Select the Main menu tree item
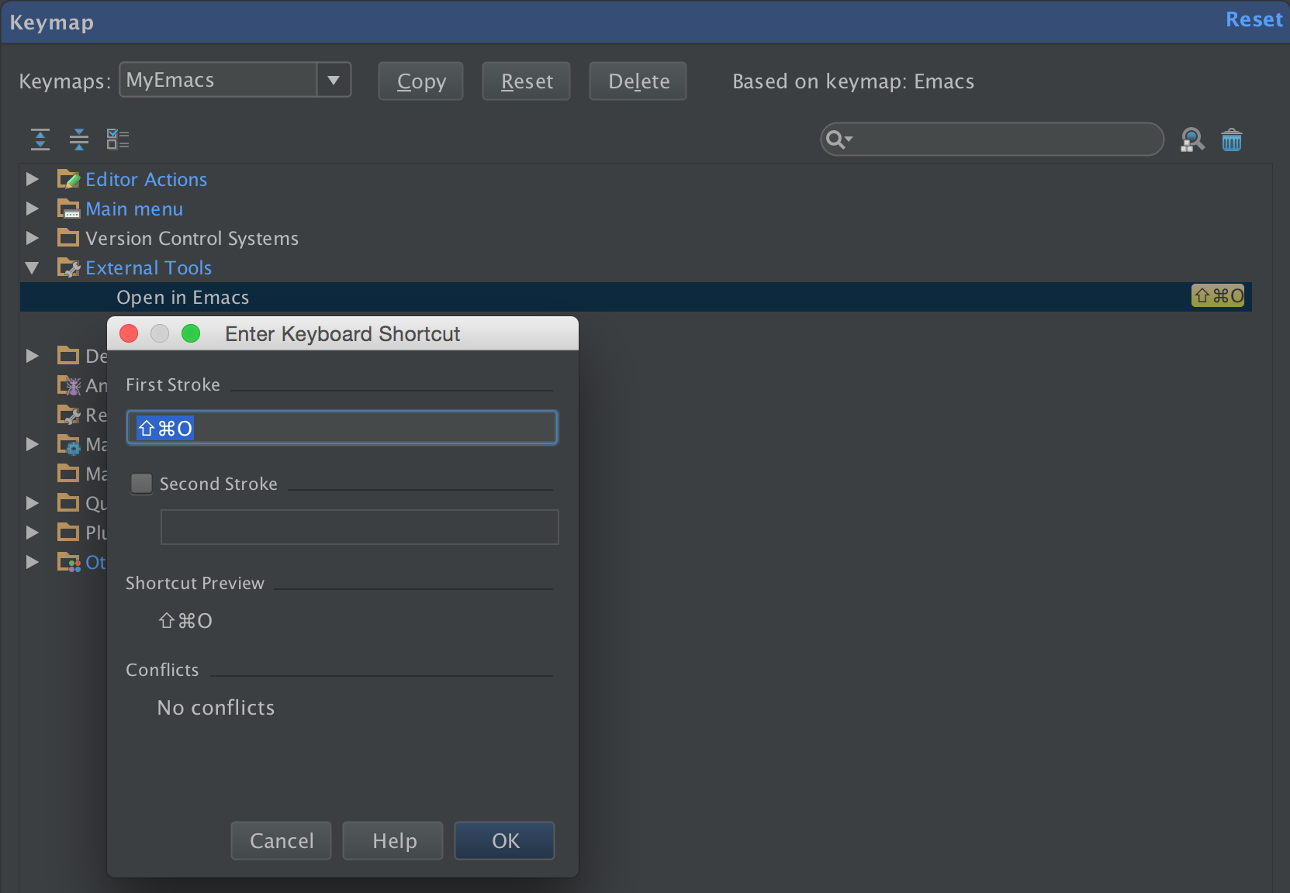Viewport: 1290px width, 893px height. pos(133,209)
